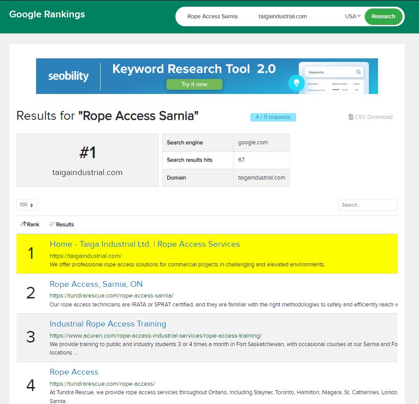Click the #1 rank summary number
This screenshot has width=419, height=404.
(x=87, y=153)
